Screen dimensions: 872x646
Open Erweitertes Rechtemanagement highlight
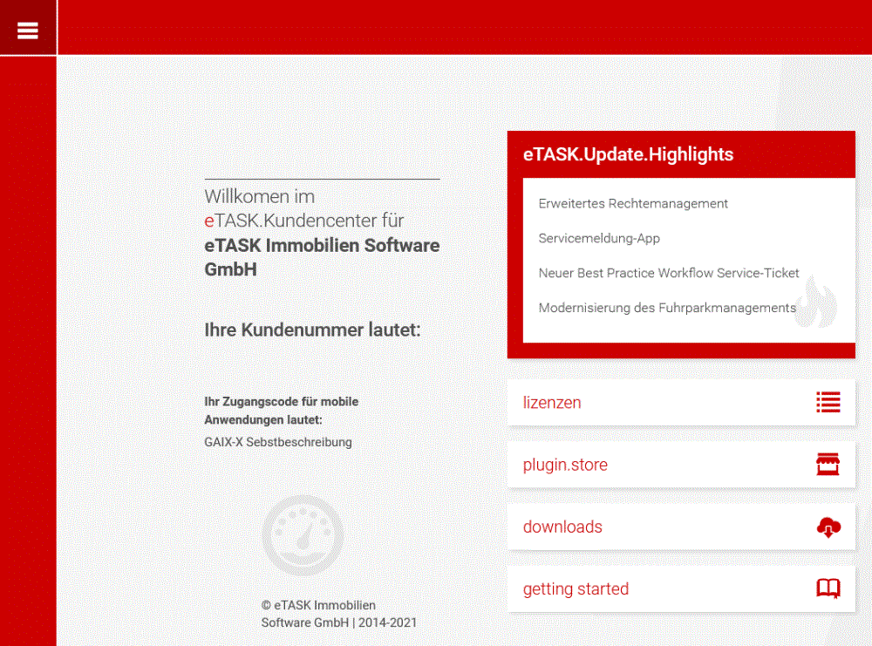tap(633, 203)
